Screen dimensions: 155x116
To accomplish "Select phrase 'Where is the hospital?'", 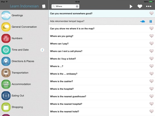I will click(x=62, y=89).
